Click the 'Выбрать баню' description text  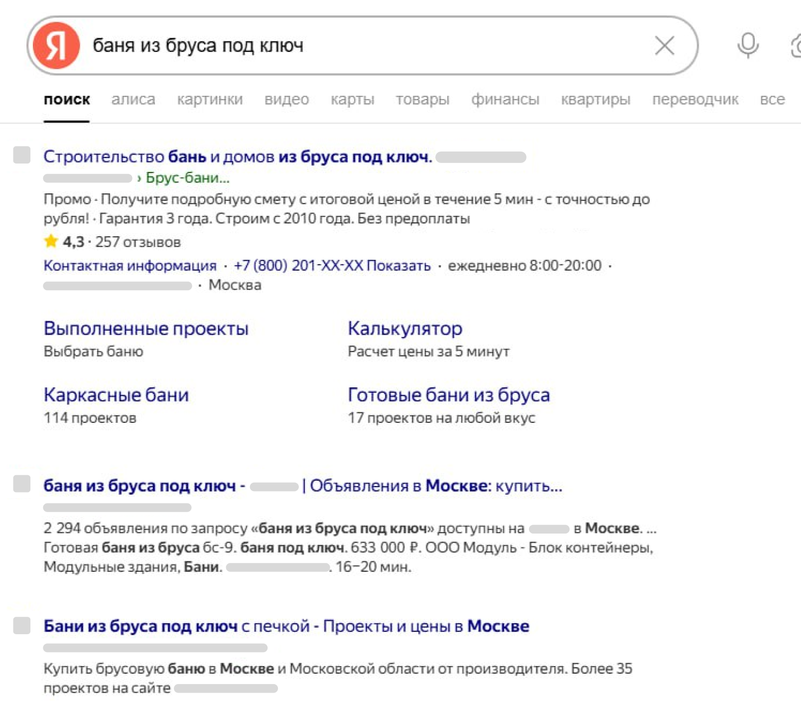point(93,352)
